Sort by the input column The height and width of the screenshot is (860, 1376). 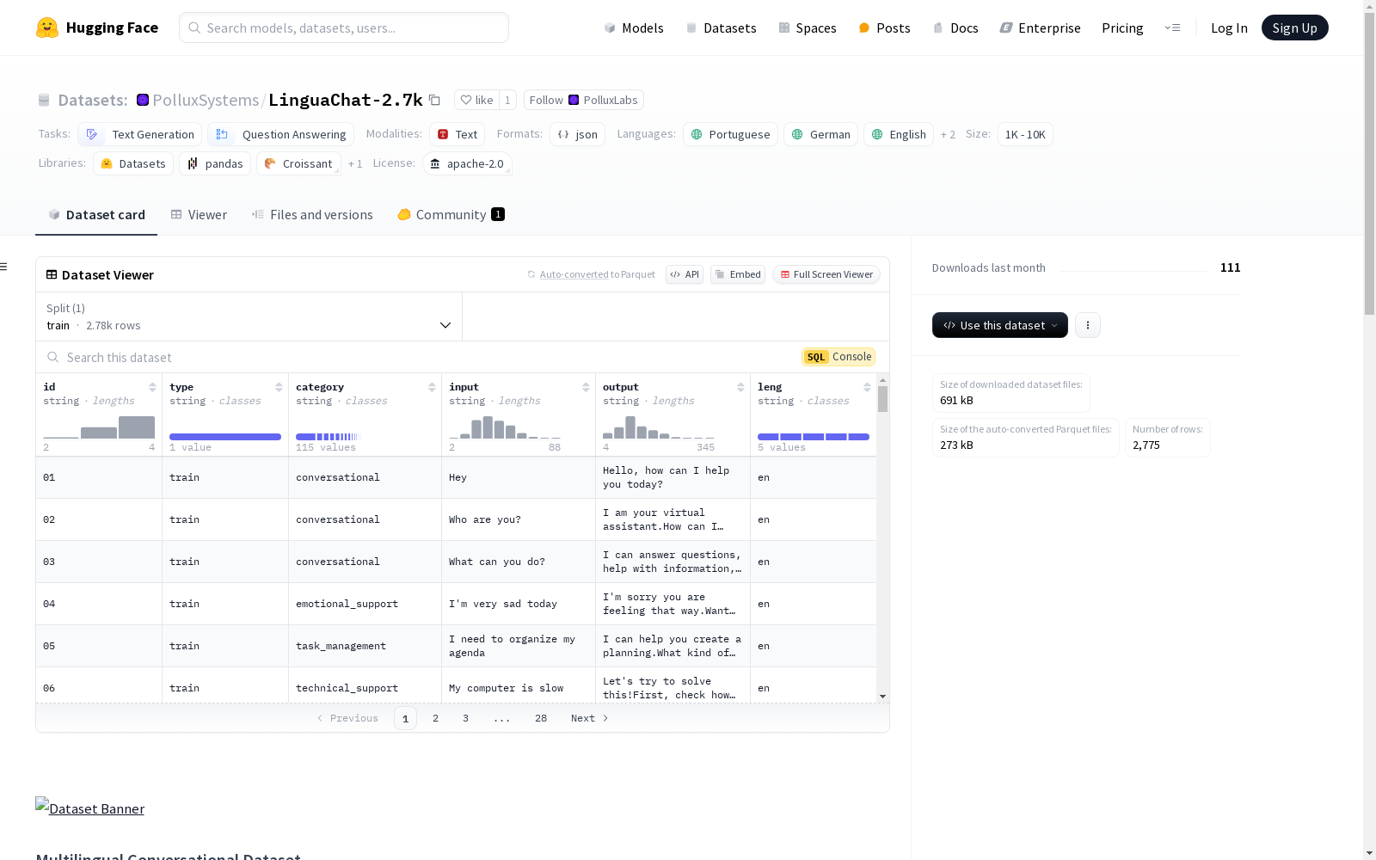(x=586, y=387)
